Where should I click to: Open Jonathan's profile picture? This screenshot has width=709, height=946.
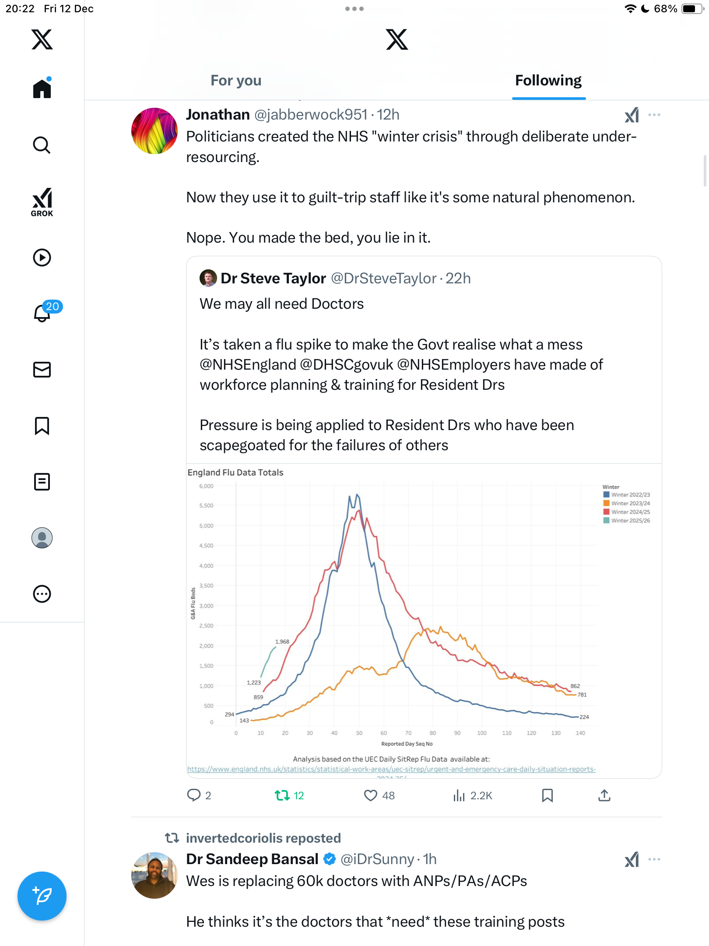154,131
